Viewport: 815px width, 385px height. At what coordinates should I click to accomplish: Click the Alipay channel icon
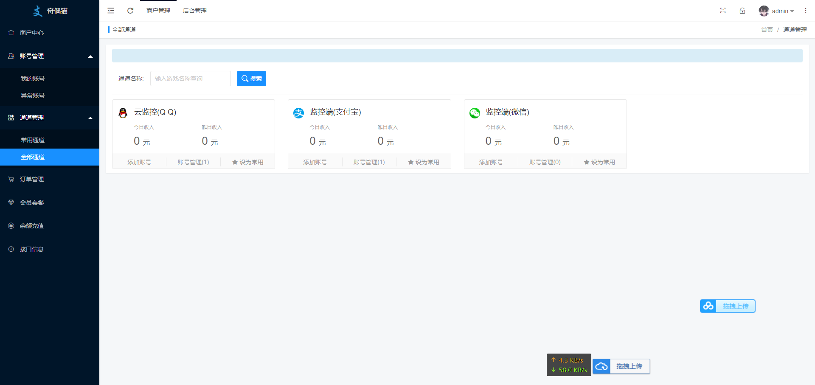[299, 112]
